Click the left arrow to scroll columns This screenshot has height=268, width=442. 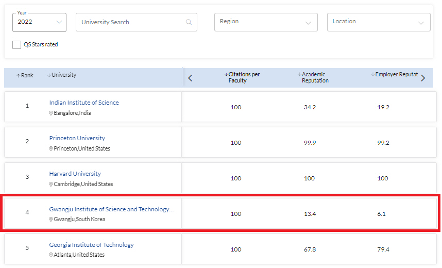click(190, 78)
